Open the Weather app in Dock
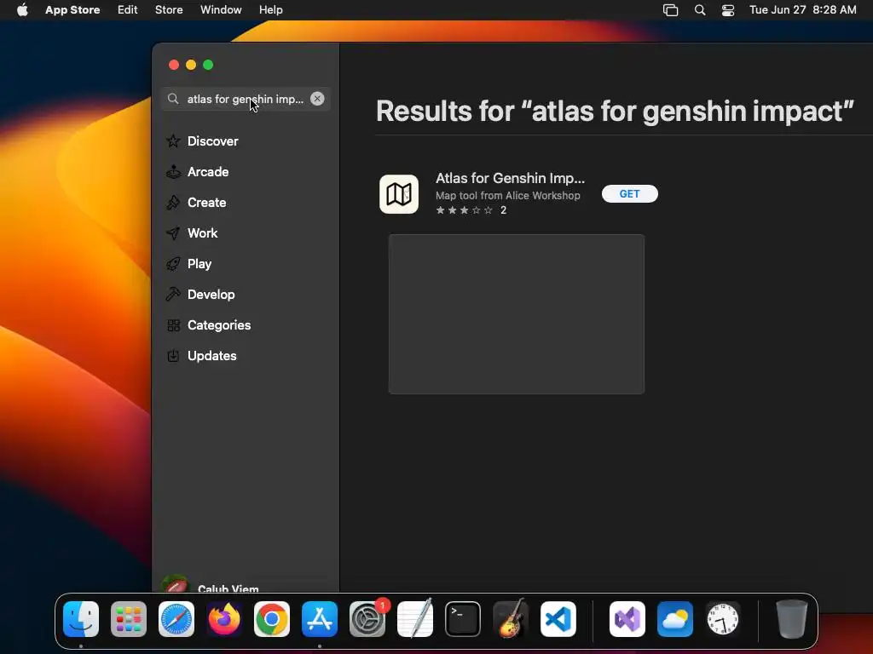The image size is (873, 654). [x=675, y=619]
